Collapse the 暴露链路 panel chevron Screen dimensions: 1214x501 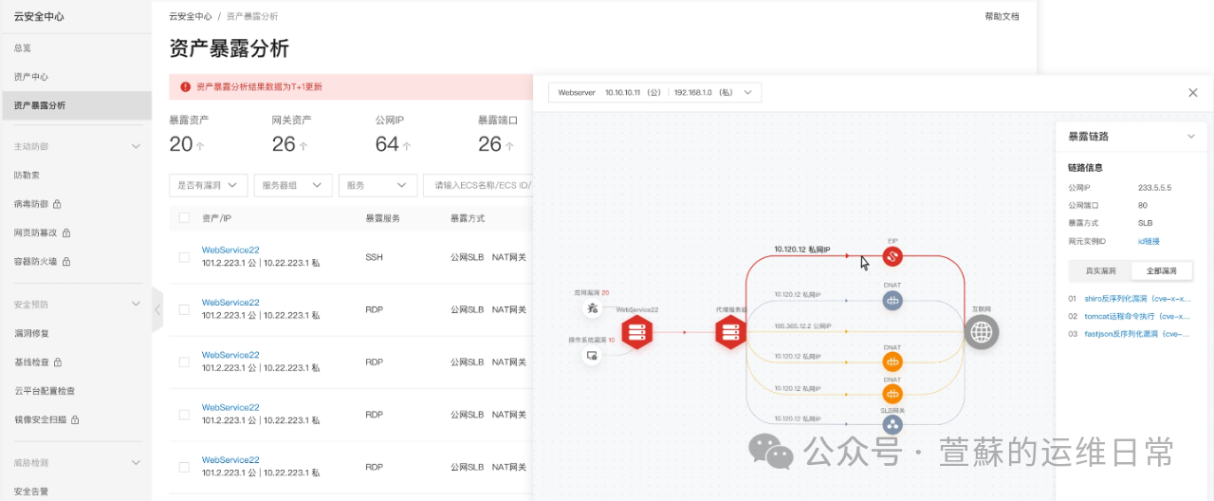coord(1191,137)
